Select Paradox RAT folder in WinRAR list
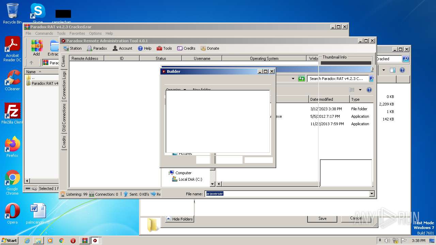 42,83
